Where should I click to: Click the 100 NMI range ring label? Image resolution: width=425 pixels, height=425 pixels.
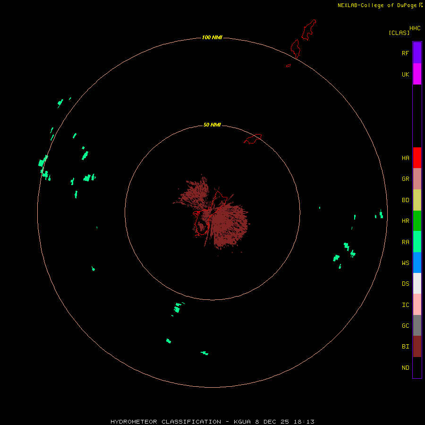coord(212,37)
